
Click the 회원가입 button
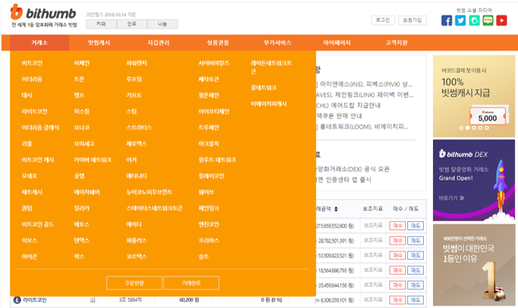[x=413, y=20]
